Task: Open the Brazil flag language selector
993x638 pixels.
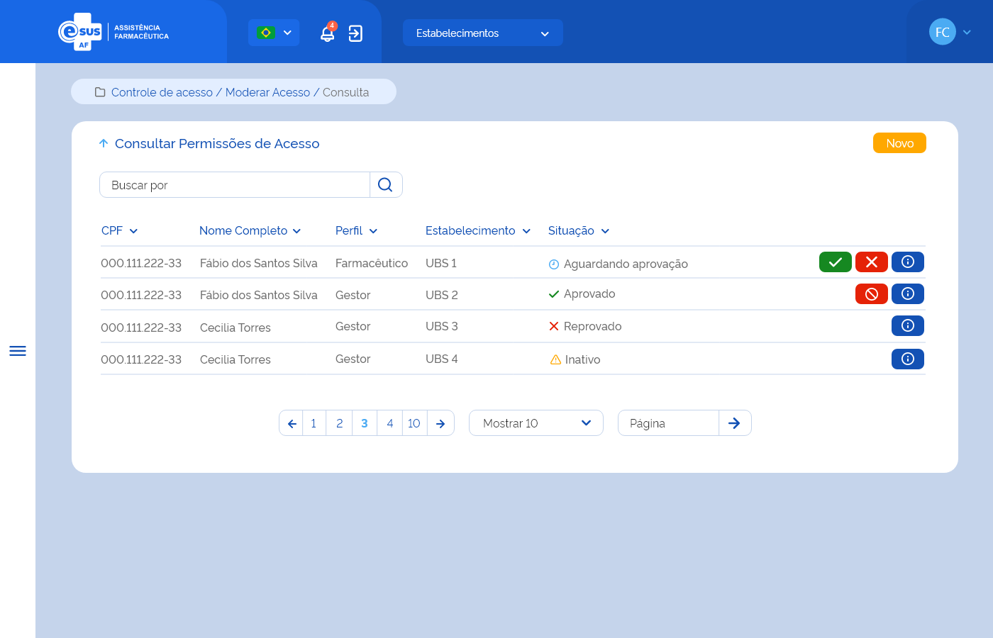Action: pos(274,33)
